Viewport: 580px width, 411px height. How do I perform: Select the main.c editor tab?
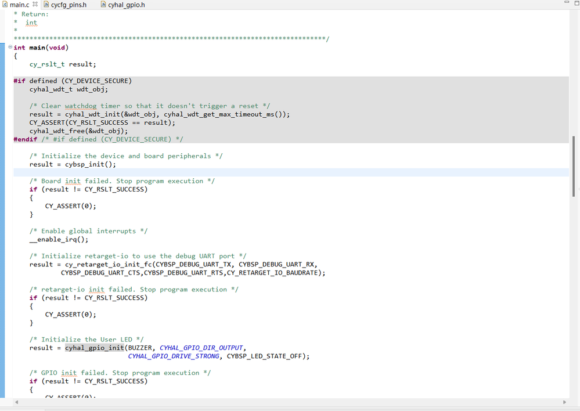point(17,4)
